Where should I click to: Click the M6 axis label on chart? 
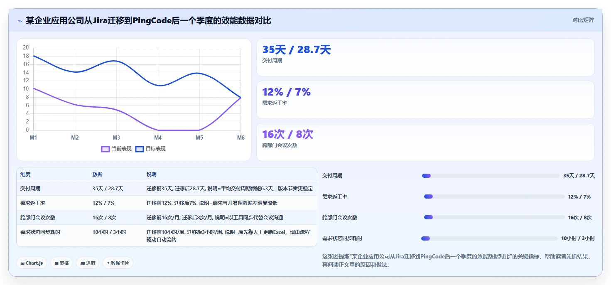(240, 138)
